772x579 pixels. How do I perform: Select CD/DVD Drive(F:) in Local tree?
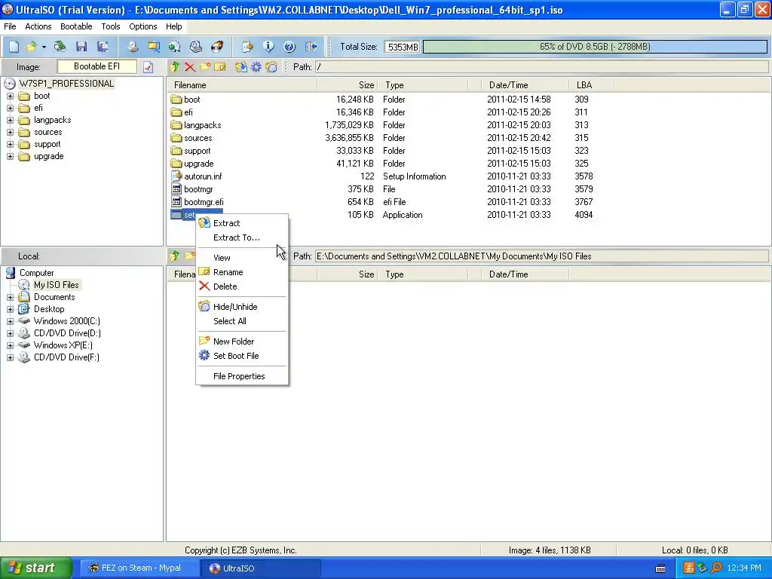pyautogui.click(x=66, y=357)
